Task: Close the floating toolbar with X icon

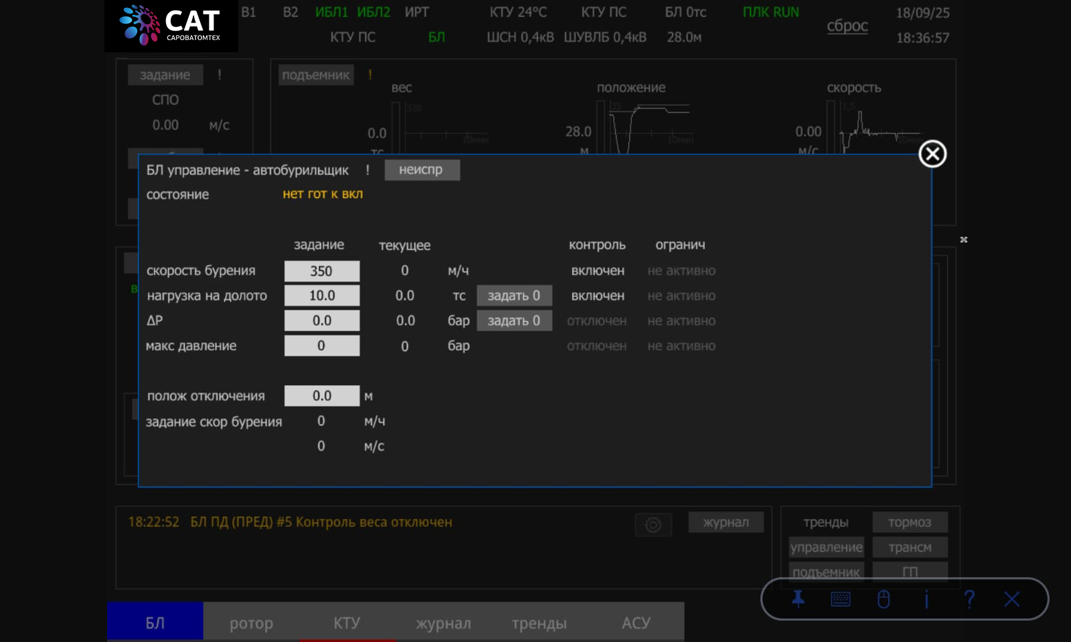Action: (1012, 599)
